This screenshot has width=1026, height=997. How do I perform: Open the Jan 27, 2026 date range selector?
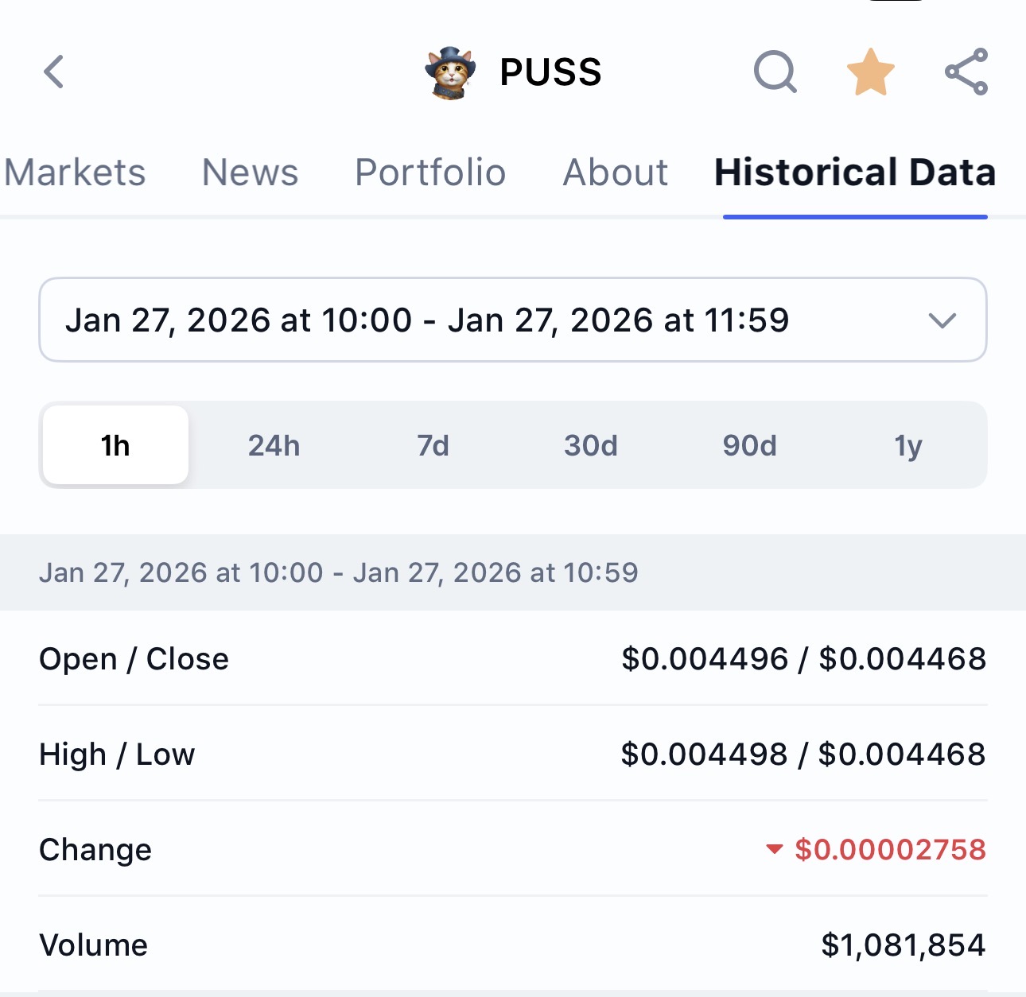click(x=427, y=320)
